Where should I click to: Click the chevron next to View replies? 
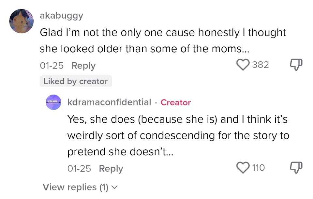point(114,187)
